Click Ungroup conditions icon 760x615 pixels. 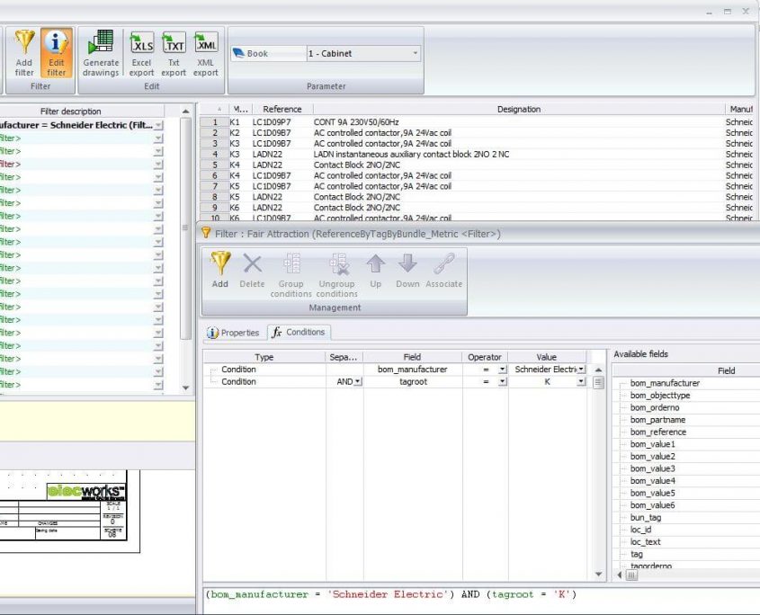pos(337,275)
